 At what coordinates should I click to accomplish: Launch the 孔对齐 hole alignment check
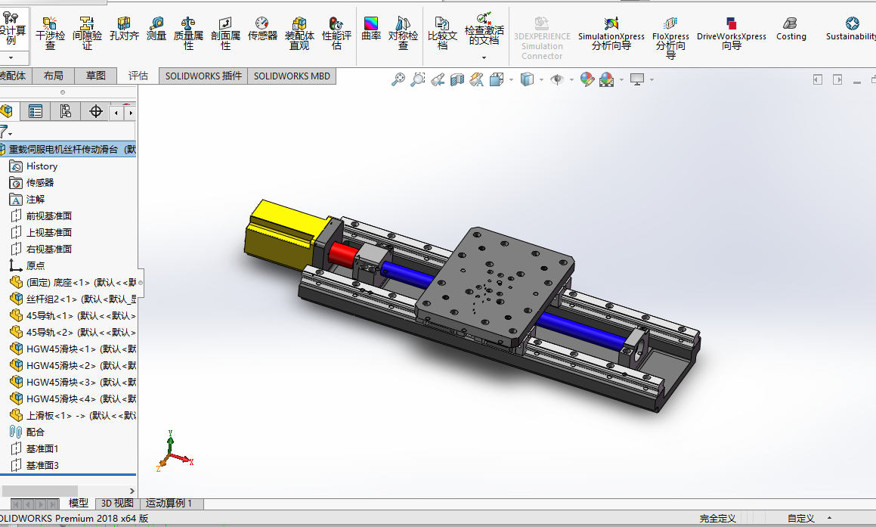click(x=124, y=29)
